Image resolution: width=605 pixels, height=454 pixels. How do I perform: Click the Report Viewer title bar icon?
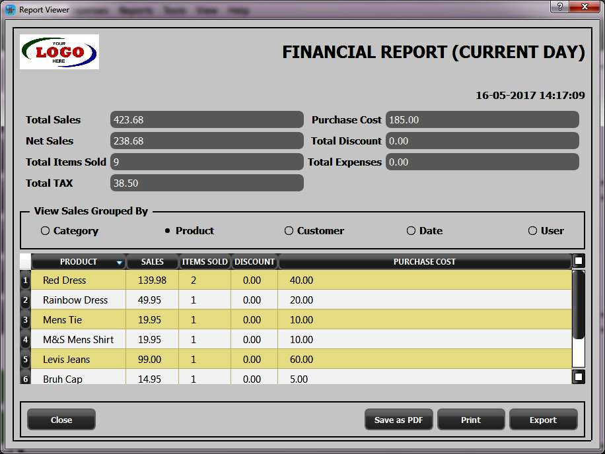[9, 9]
